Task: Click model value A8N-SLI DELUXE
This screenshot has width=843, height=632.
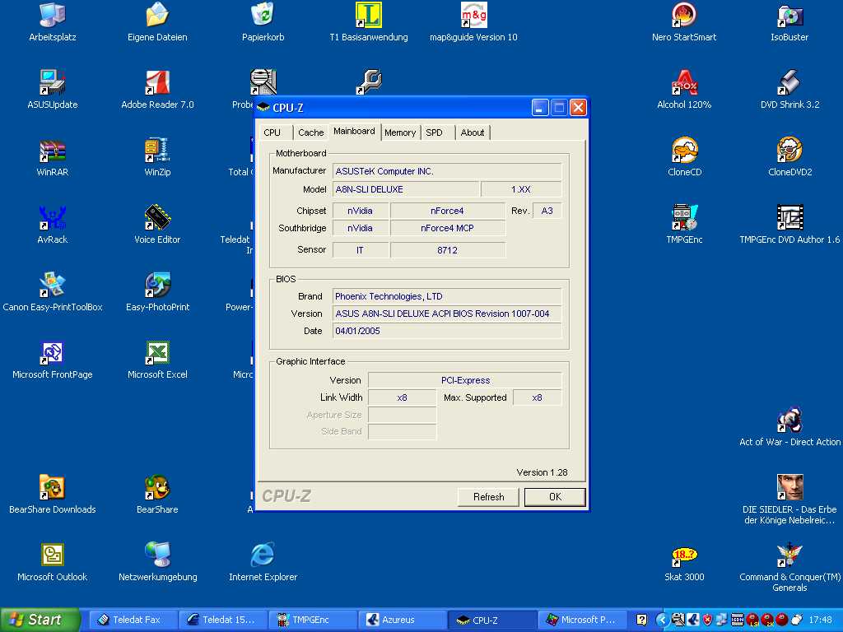Action: 405,189
